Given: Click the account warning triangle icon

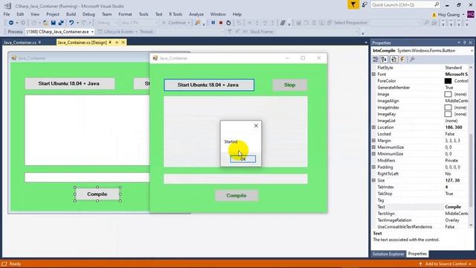Looking at the screenshot, I should [x=434, y=15].
